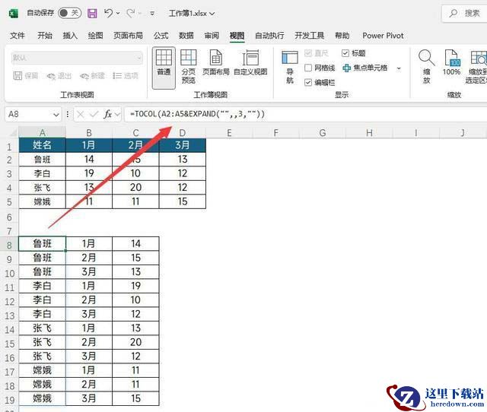Switch to the 页面布局 ribbon tab

coord(128,36)
